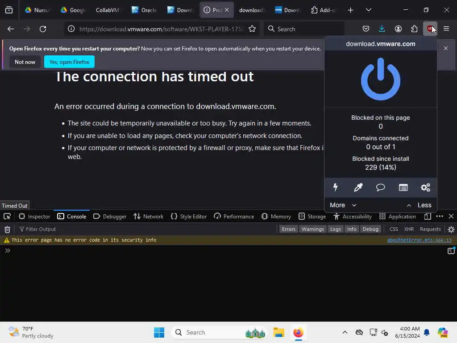Open the Memory panel
This screenshot has height=343, width=457.
click(x=276, y=217)
